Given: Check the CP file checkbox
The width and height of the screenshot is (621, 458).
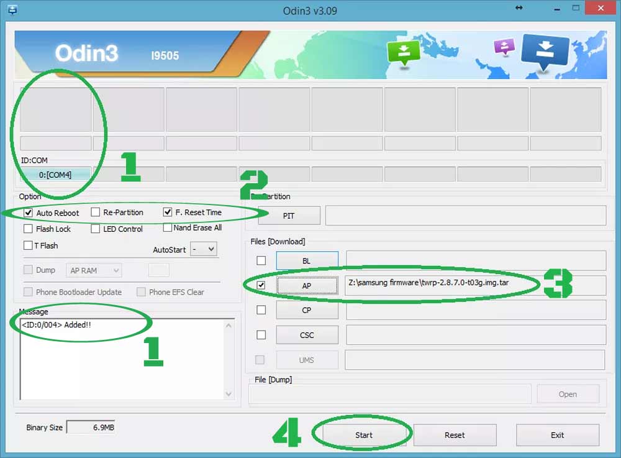Looking at the screenshot, I should point(261,310).
